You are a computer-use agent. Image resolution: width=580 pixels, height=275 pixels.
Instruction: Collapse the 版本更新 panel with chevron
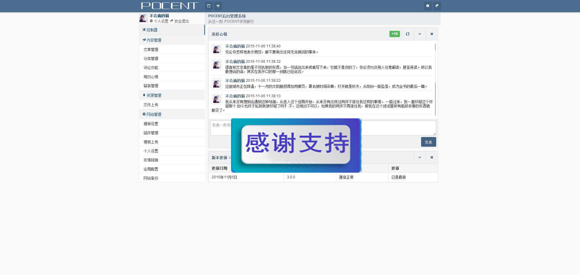point(420,158)
